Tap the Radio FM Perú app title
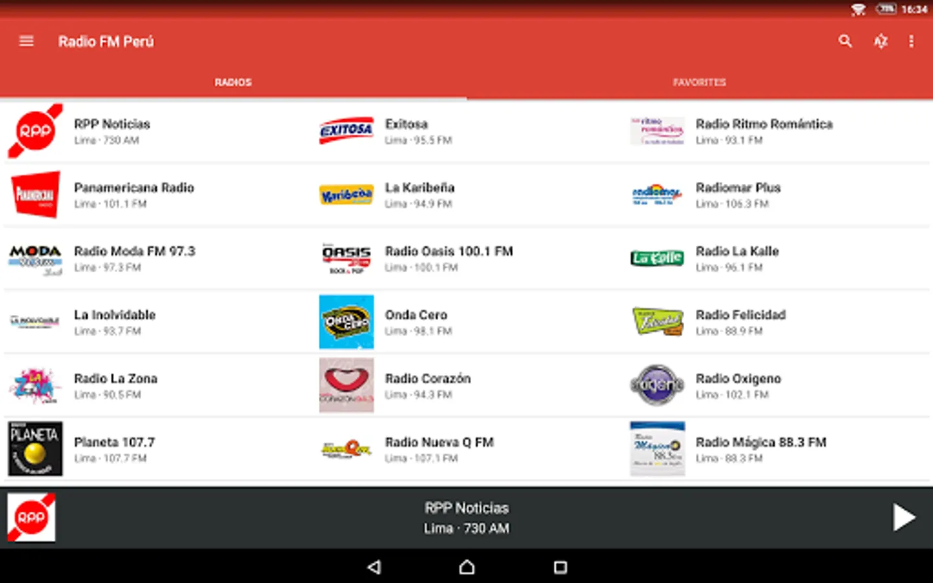Viewport: 933px width, 583px height. (106, 41)
